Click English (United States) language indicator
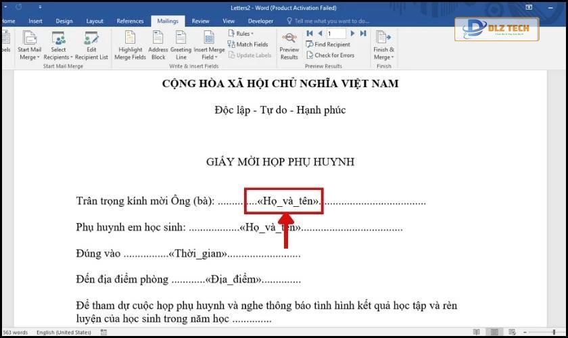The width and height of the screenshot is (568, 338). (x=64, y=332)
